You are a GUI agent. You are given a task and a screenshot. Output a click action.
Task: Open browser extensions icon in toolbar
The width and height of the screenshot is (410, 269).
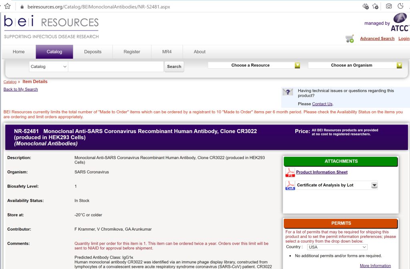pos(366,6)
